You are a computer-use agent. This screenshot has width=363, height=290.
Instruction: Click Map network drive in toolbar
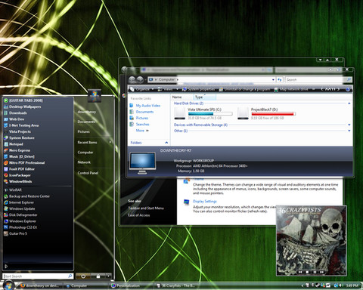pyautogui.click(x=291, y=89)
